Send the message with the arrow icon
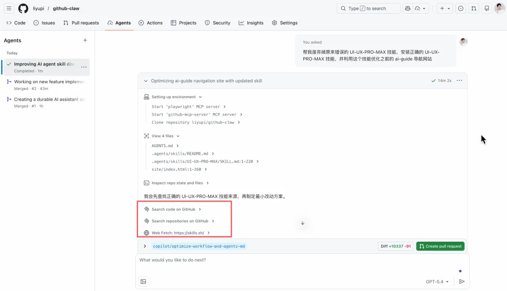The width and height of the screenshot is (507, 291). tap(461, 282)
